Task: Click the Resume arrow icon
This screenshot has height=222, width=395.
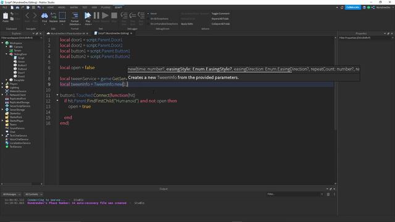Action: 105,15
